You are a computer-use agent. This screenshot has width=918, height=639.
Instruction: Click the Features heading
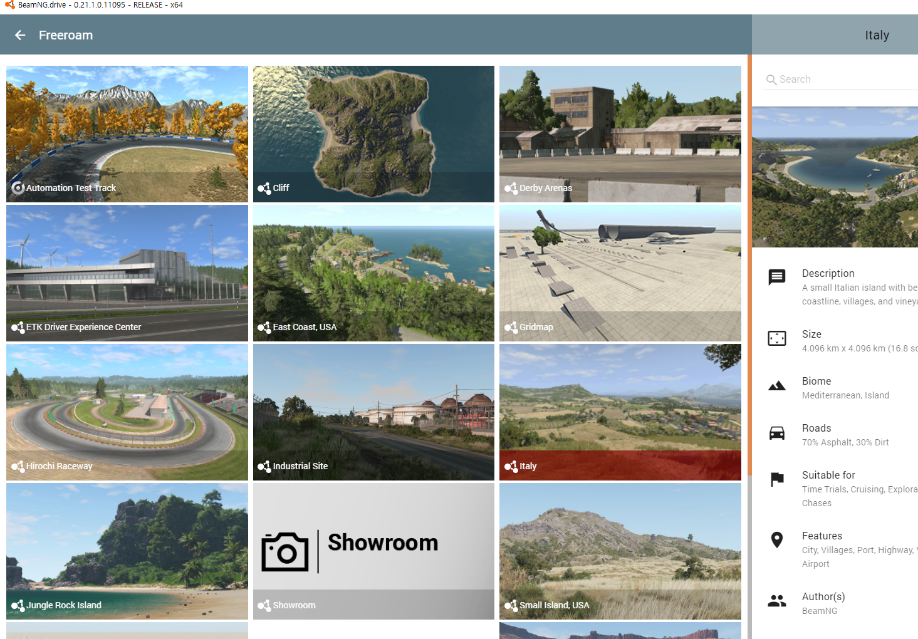tap(822, 536)
